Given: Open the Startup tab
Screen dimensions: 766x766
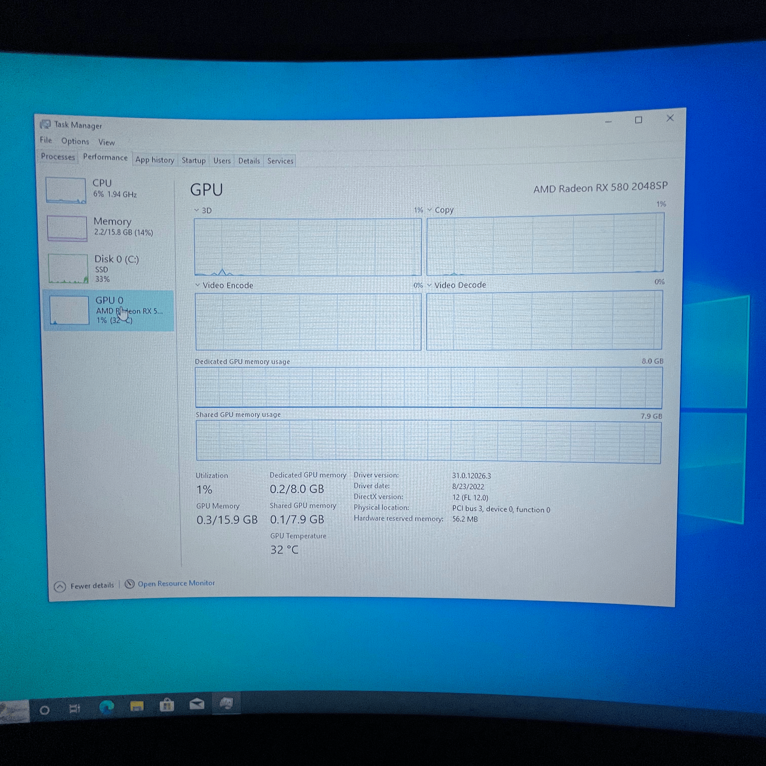Looking at the screenshot, I should [x=193, y=160].
